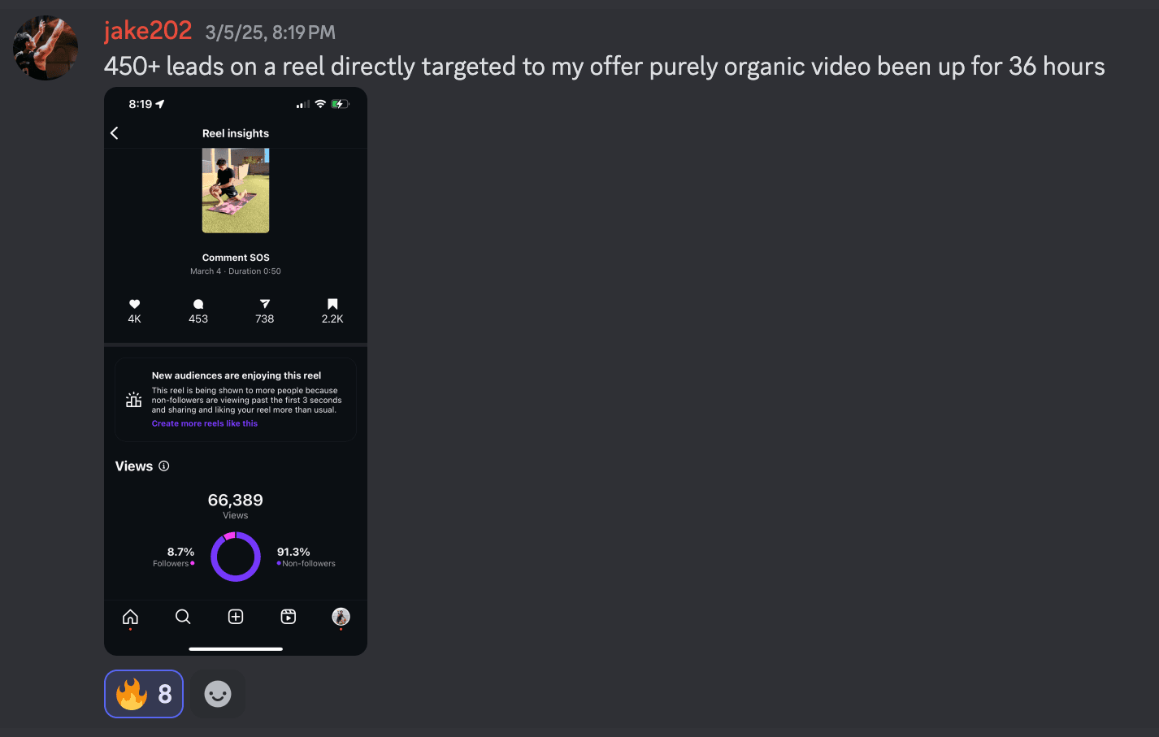This screenshot has width=1159, height=737.
Task: Toggle the fire reaction with count 8
Action: pos(144,694)
